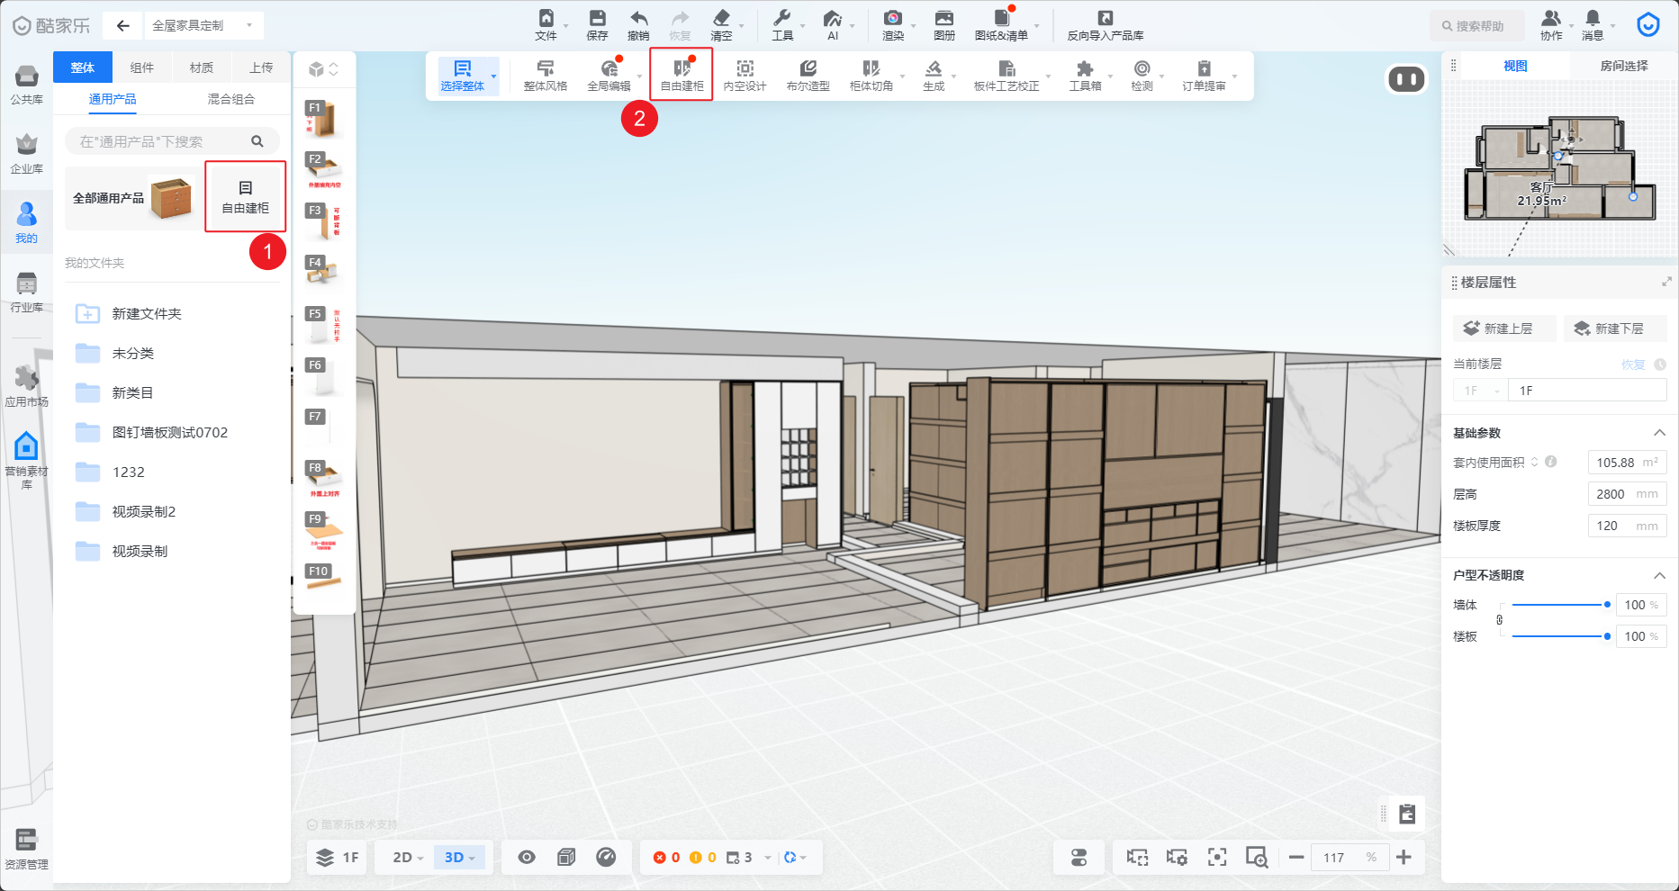Click the 检测 detection tool icon
1679x891 pixels.
click(x=1142, y=76)
